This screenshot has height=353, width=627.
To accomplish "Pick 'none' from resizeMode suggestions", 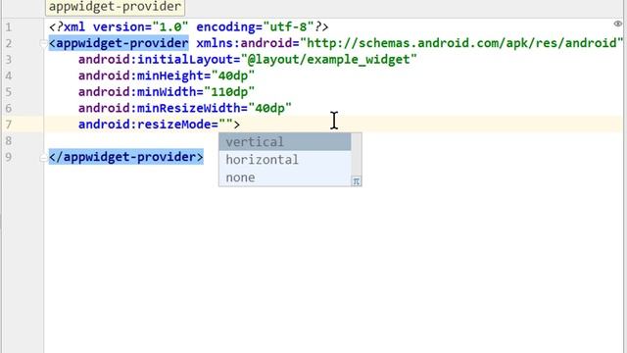I will pos(285,177).
